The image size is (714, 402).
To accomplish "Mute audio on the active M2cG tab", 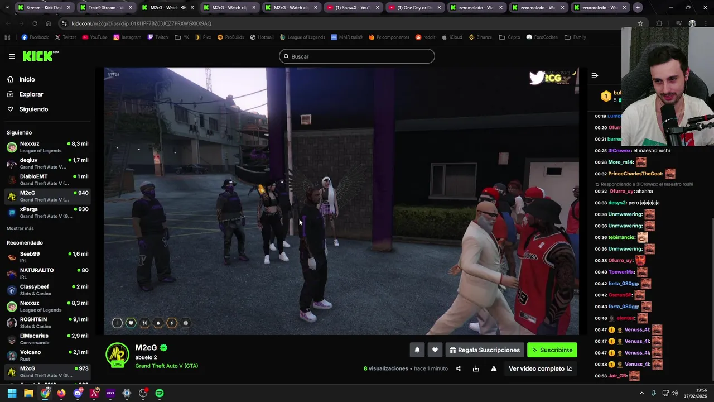I will pyautogui.click(x=183, y=8).
